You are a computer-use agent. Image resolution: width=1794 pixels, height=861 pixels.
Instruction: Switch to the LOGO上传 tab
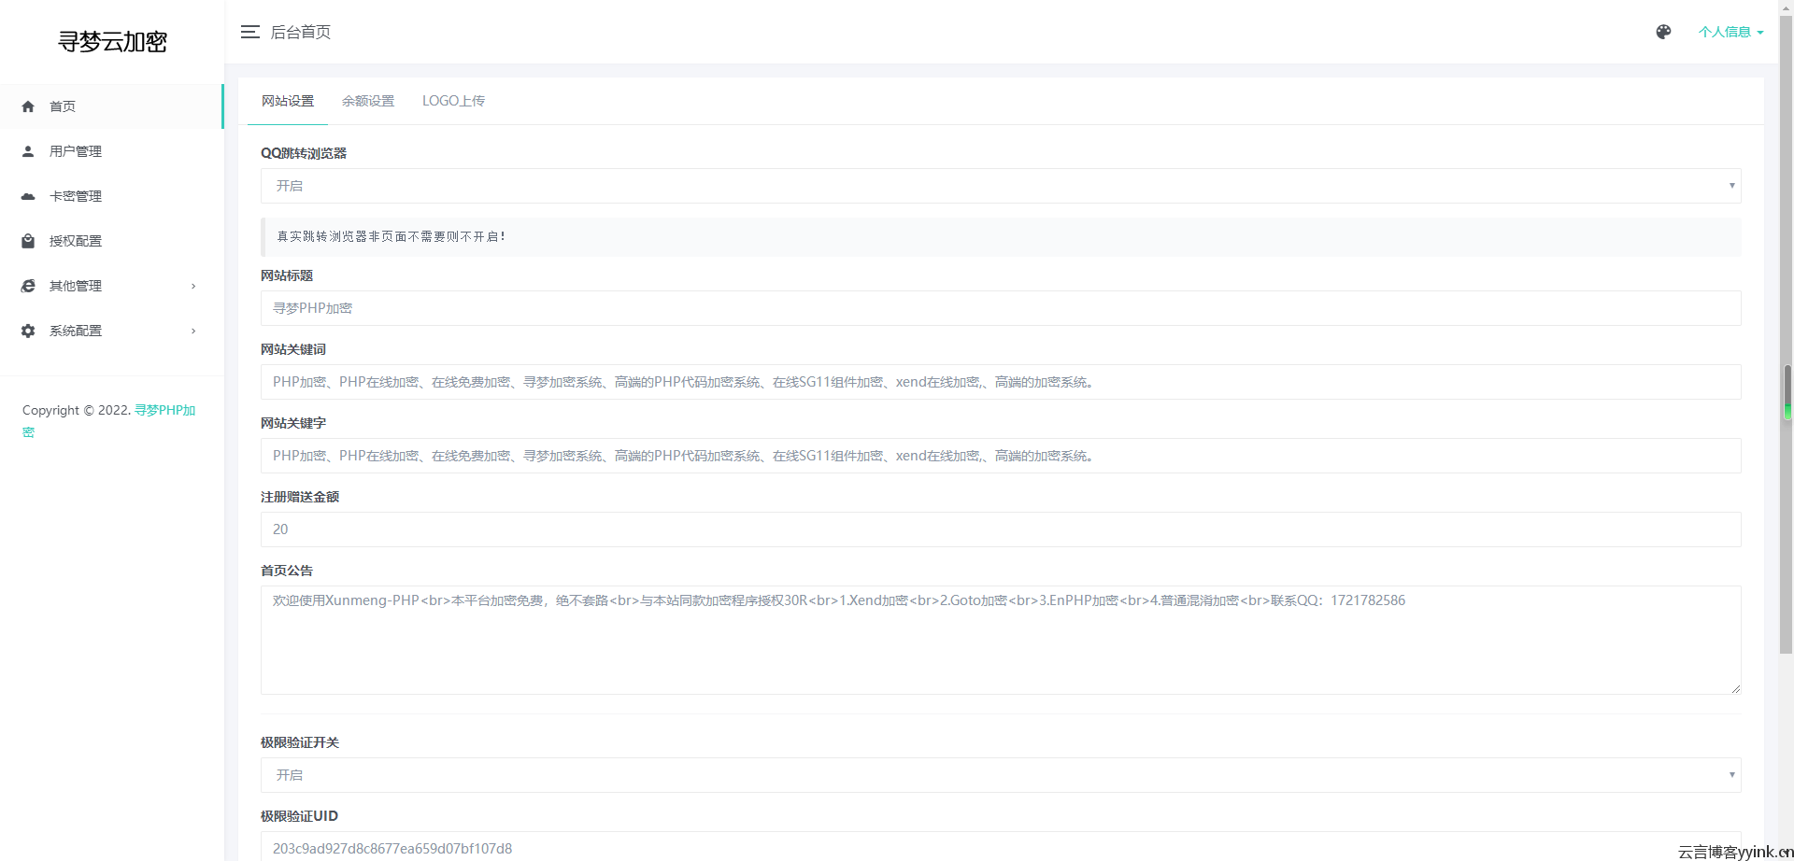(x=453, y=101)
